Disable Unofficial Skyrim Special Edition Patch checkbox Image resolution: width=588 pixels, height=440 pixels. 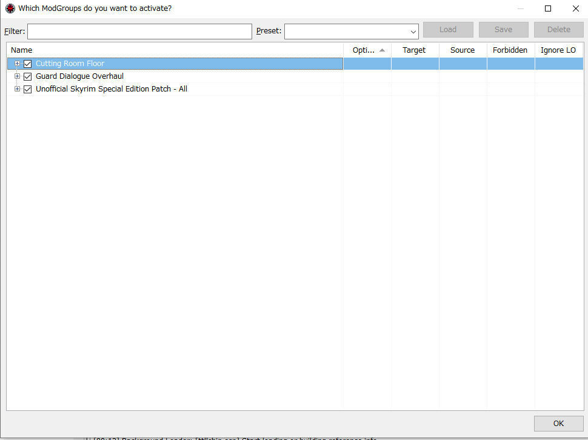[x=27, y=89]
